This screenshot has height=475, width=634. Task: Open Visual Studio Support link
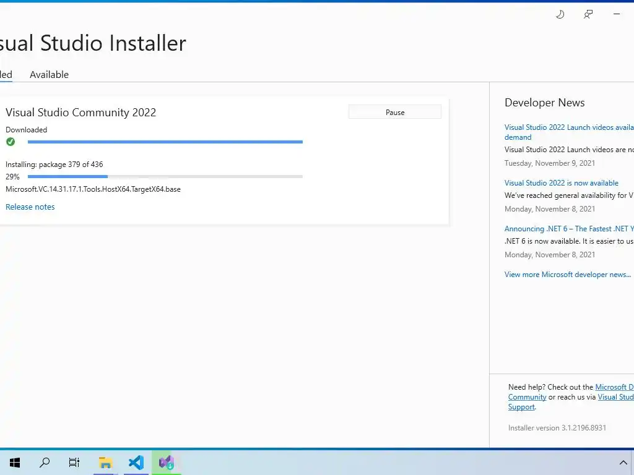[x=570, y=402]
